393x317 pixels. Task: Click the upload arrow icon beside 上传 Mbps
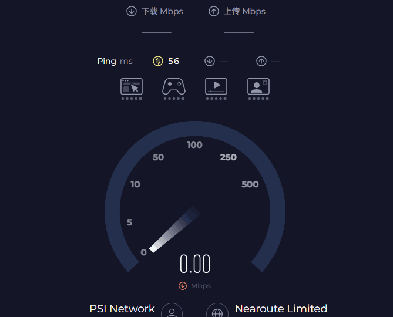[214, 11]
